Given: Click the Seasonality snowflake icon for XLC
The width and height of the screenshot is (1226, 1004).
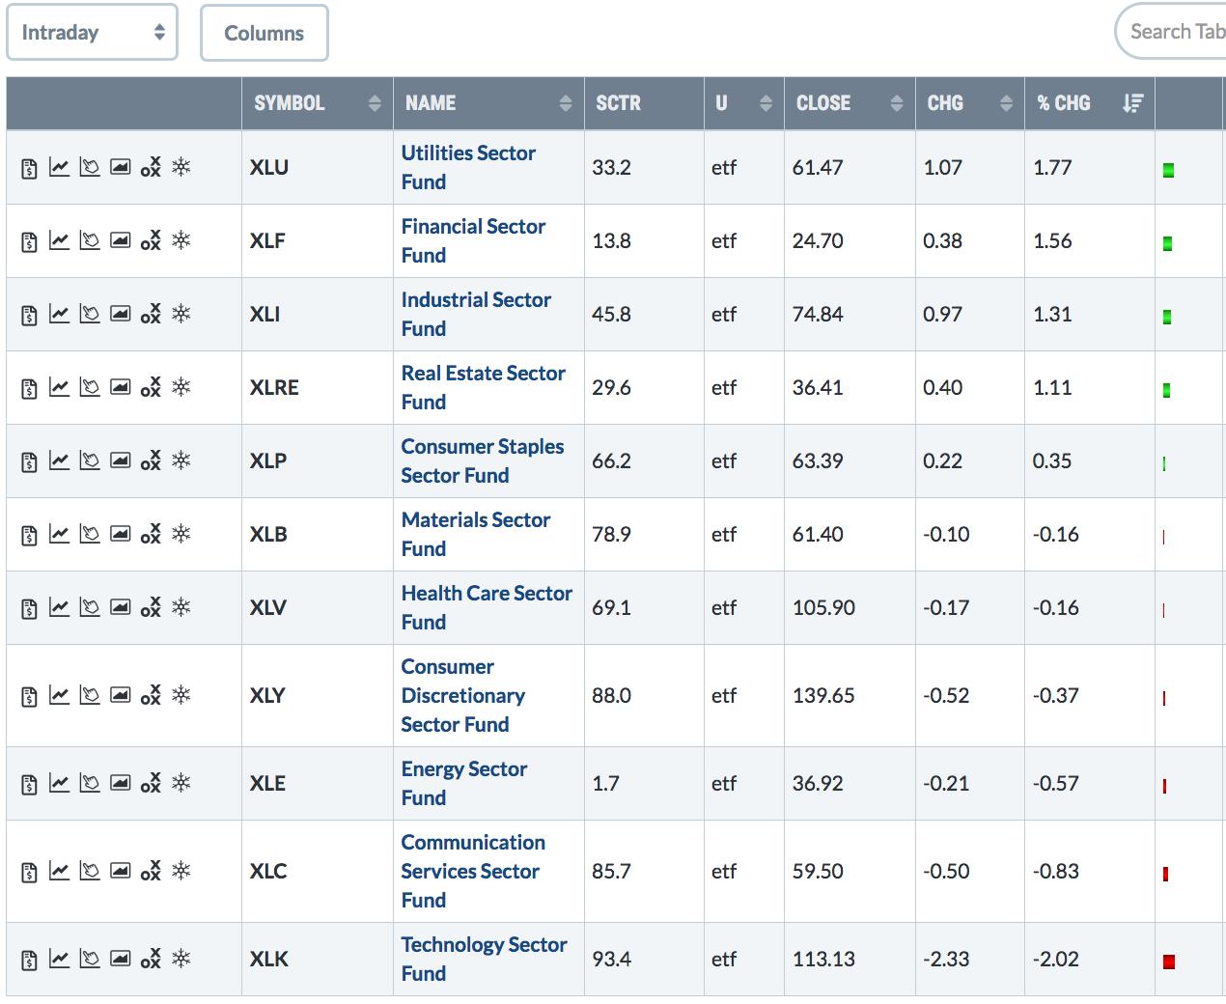Looking at the screenshot, I should click(181, 871).
